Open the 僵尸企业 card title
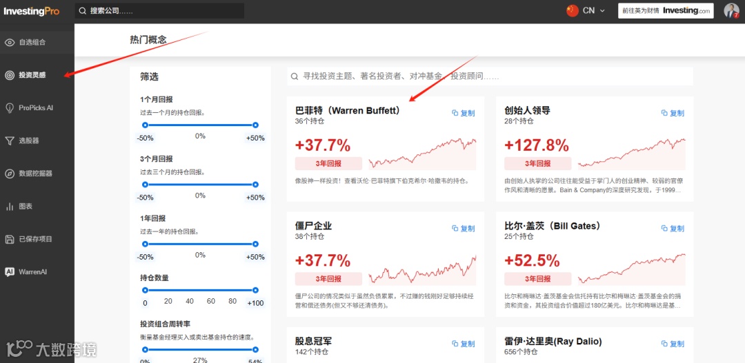The width and height of the screenshot is (745, 363). coord(313,225)
